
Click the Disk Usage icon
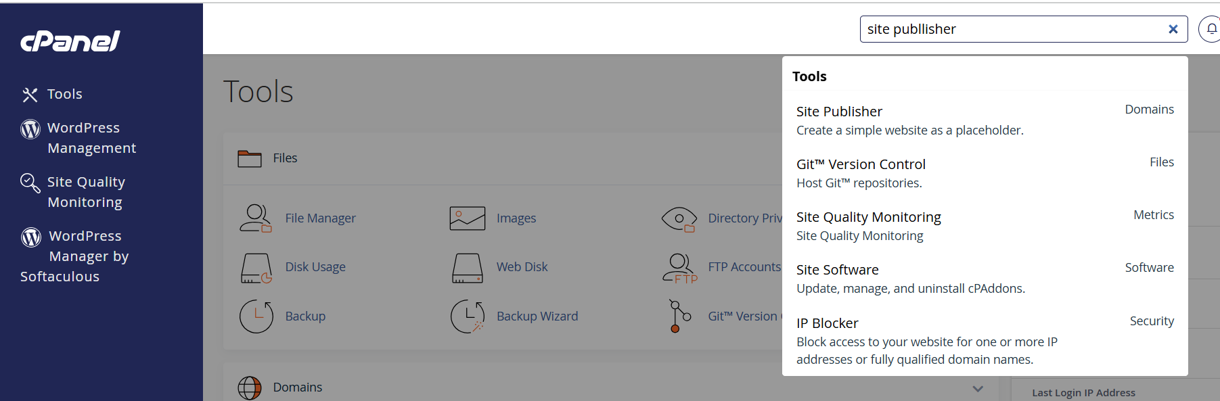tap(256, 268)
